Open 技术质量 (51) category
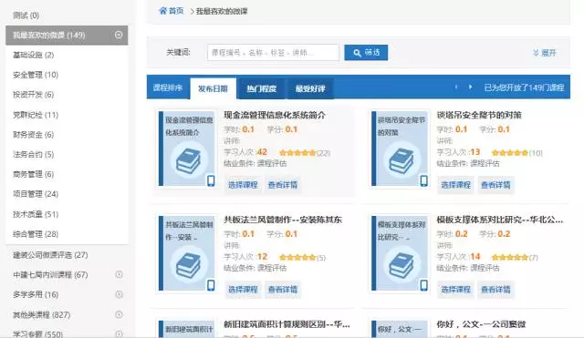 36,214
